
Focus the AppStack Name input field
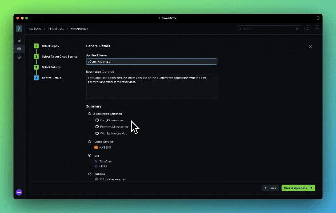pos(152,61)
